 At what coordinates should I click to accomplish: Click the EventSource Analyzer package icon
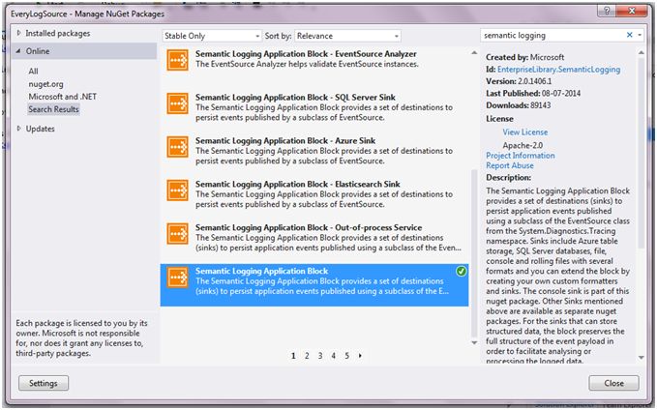(x=178, y=60)
